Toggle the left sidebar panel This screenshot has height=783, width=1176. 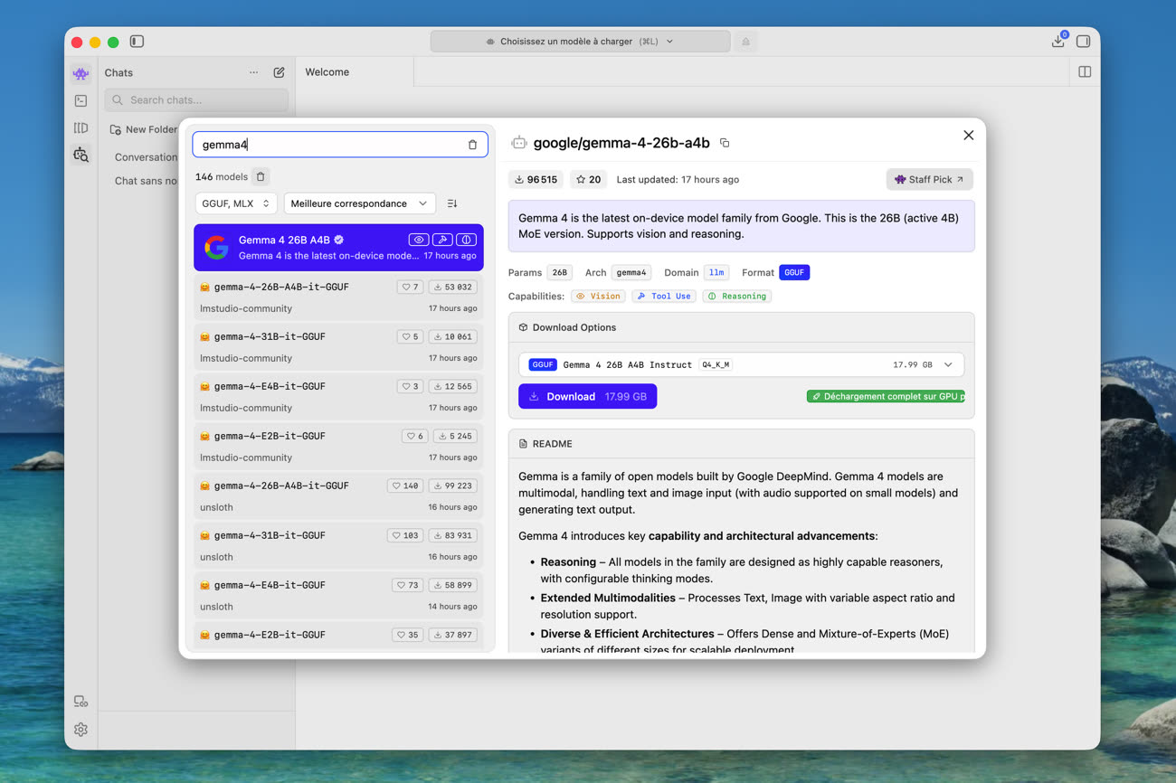tap(137, 42)
